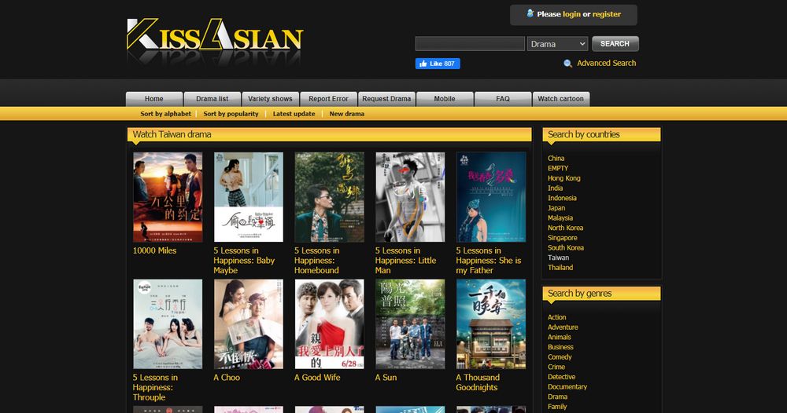Filter by country Hong Kong

[x=564, y=178]
